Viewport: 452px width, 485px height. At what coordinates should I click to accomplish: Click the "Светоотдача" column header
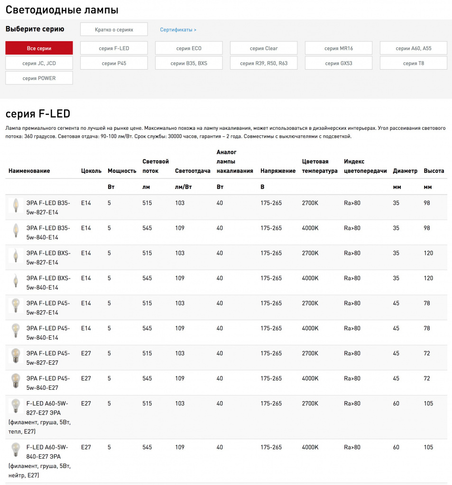coord(193,171)
